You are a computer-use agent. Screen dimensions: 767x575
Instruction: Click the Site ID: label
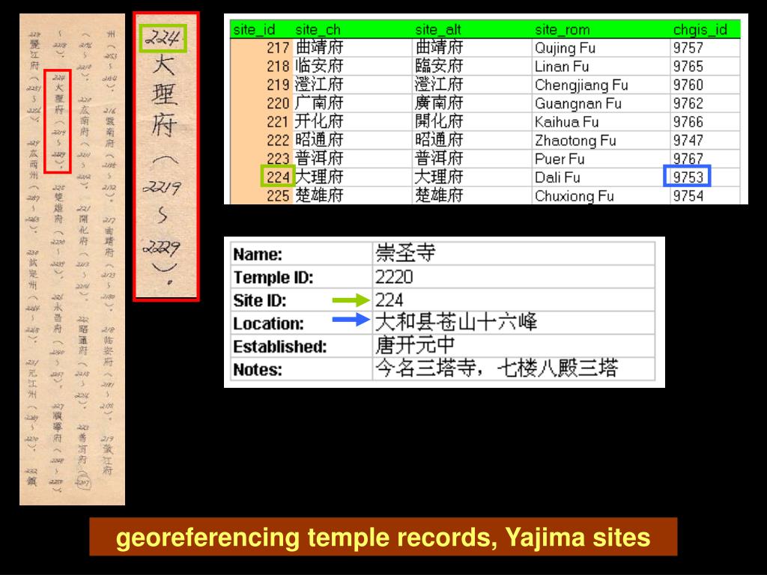pyautogui.click(x=260, y=300)
